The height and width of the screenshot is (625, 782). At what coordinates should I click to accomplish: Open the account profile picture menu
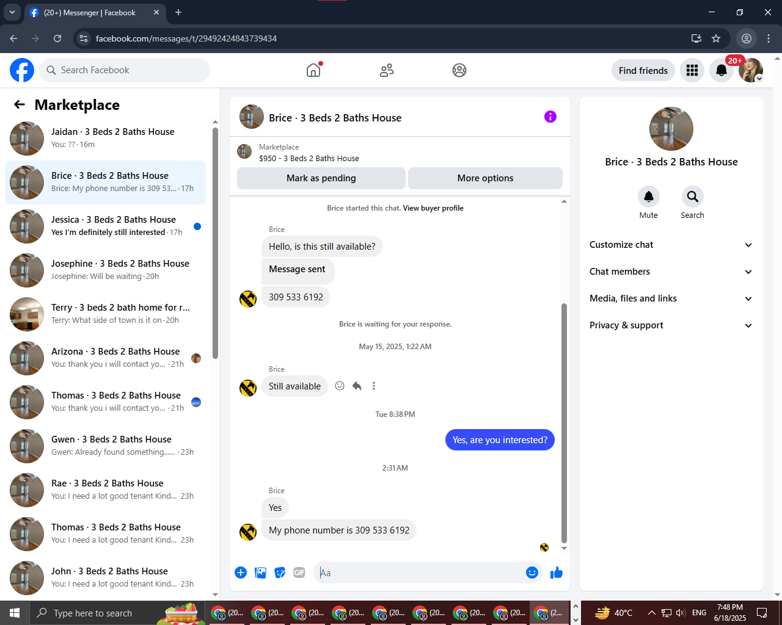pos(751,70)
